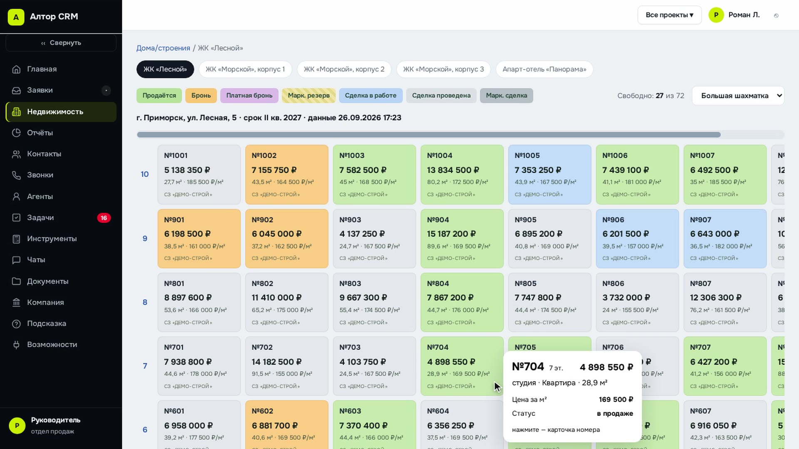
Task: Click the Агенты person icon
Action: click(x=16, y=197)
